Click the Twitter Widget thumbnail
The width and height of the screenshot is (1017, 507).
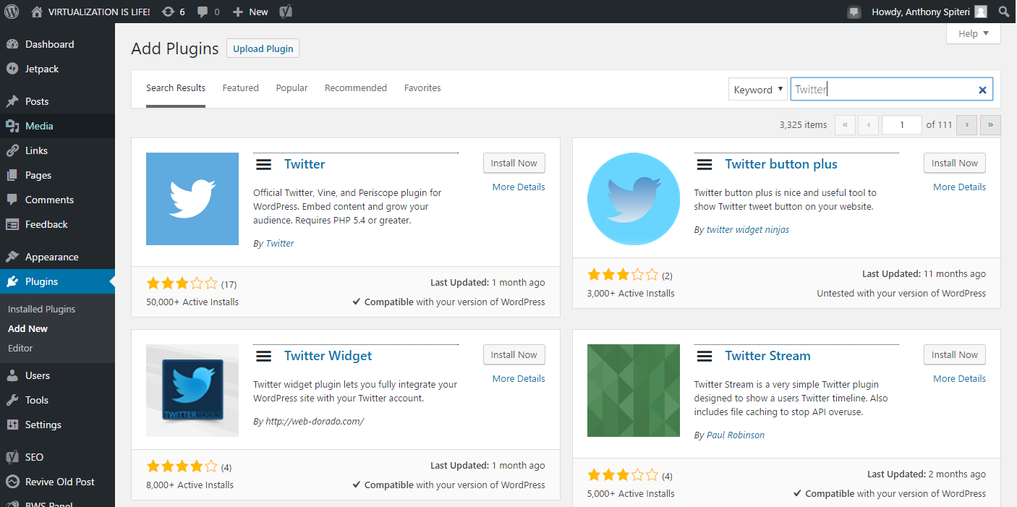click(192, 391)
